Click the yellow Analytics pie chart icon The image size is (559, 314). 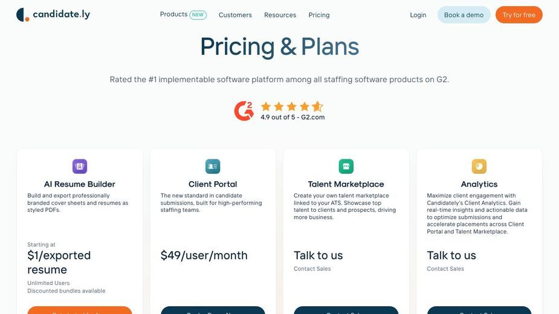(x=479, y=167)
